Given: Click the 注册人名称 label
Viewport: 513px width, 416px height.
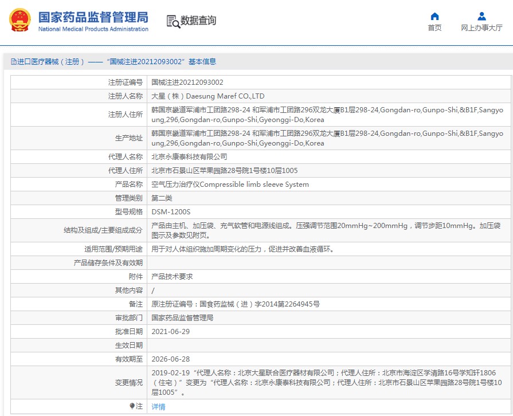Looking at the screenshot, I should coord(126,96).
